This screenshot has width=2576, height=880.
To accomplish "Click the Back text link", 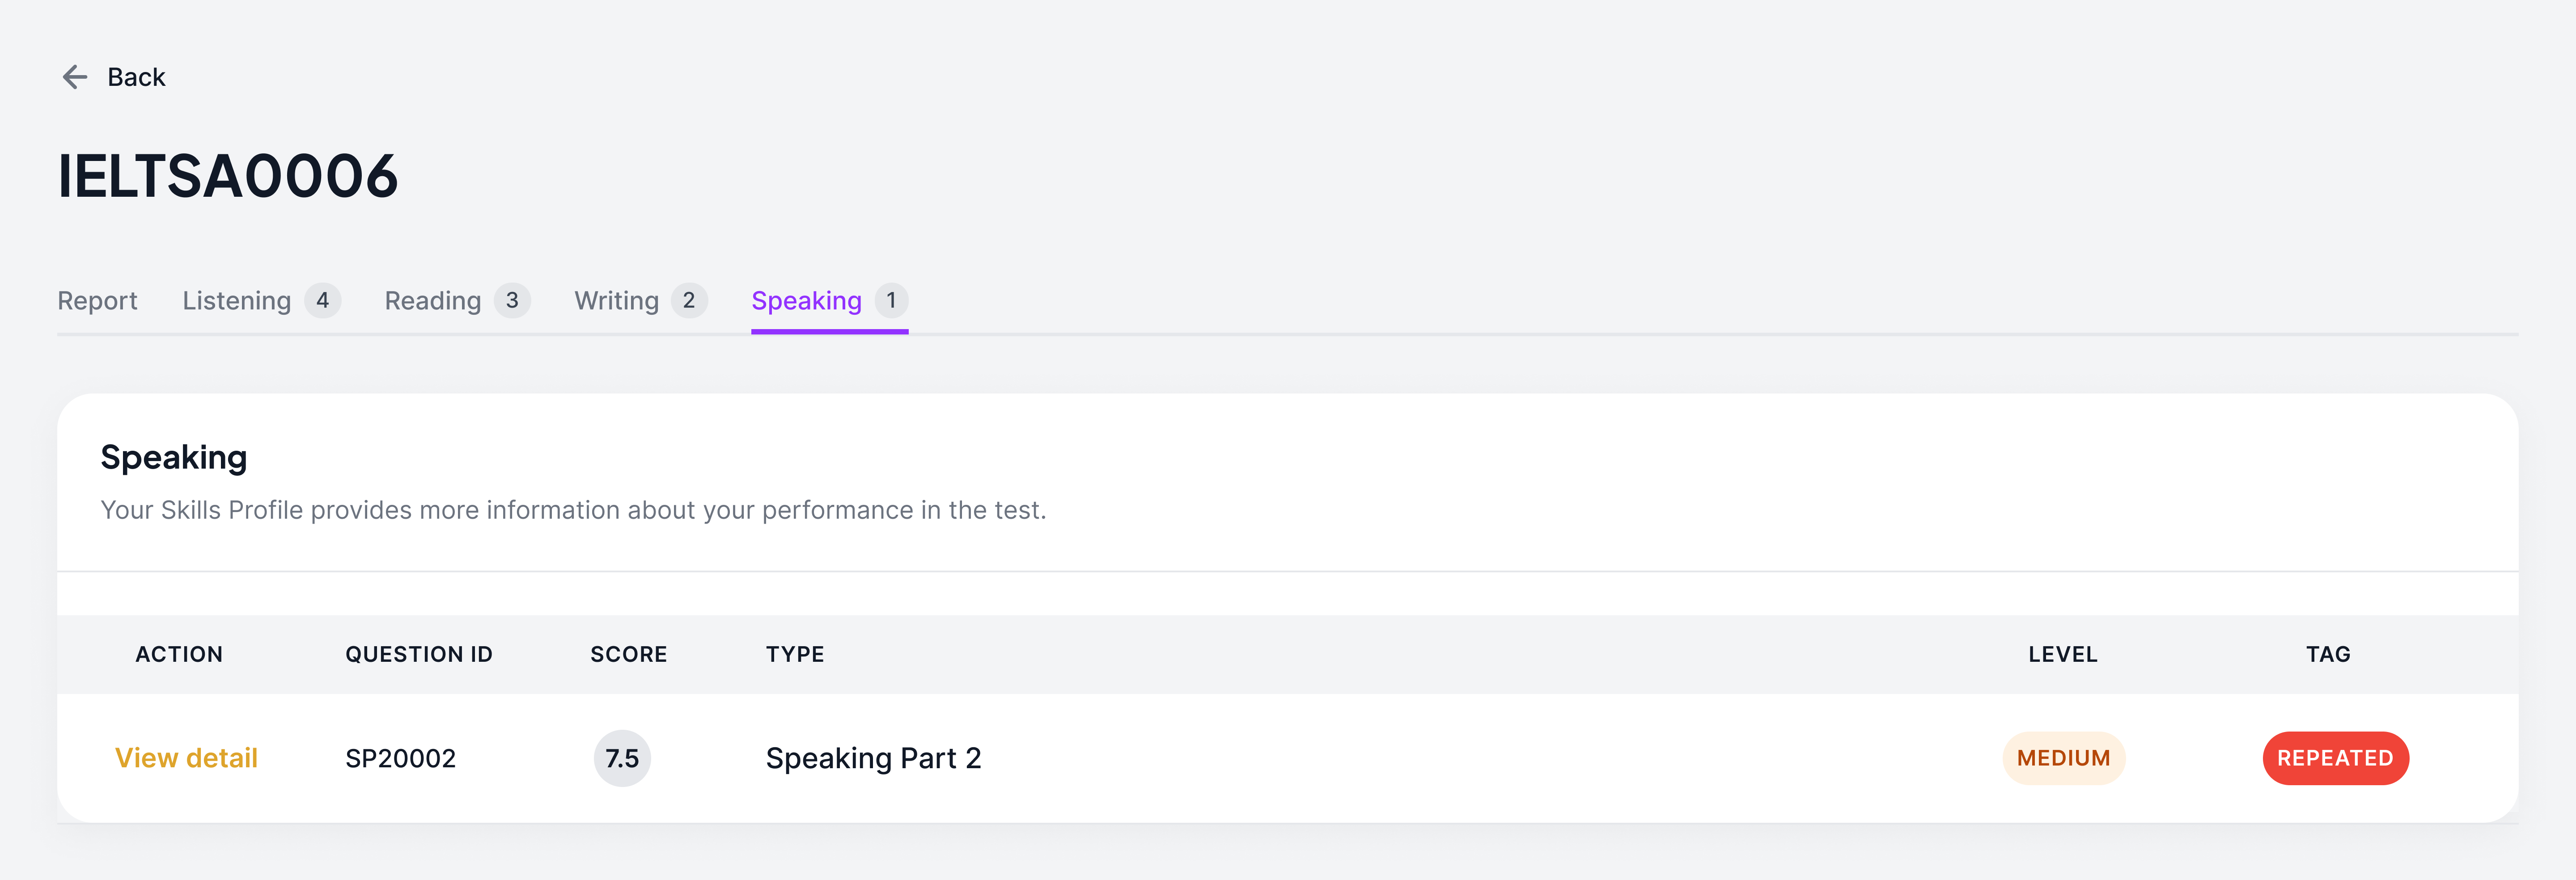I will [x=136, y=77].
